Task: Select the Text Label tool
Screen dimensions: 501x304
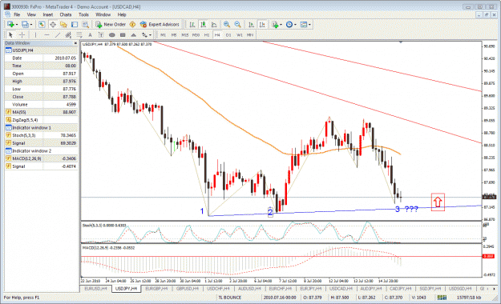Action: (x=101, y=34)
